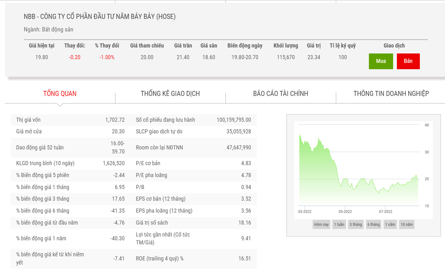Open the Tổng Quan tab
This screenshot has width=445, height=273.
[x=60, y=93]
